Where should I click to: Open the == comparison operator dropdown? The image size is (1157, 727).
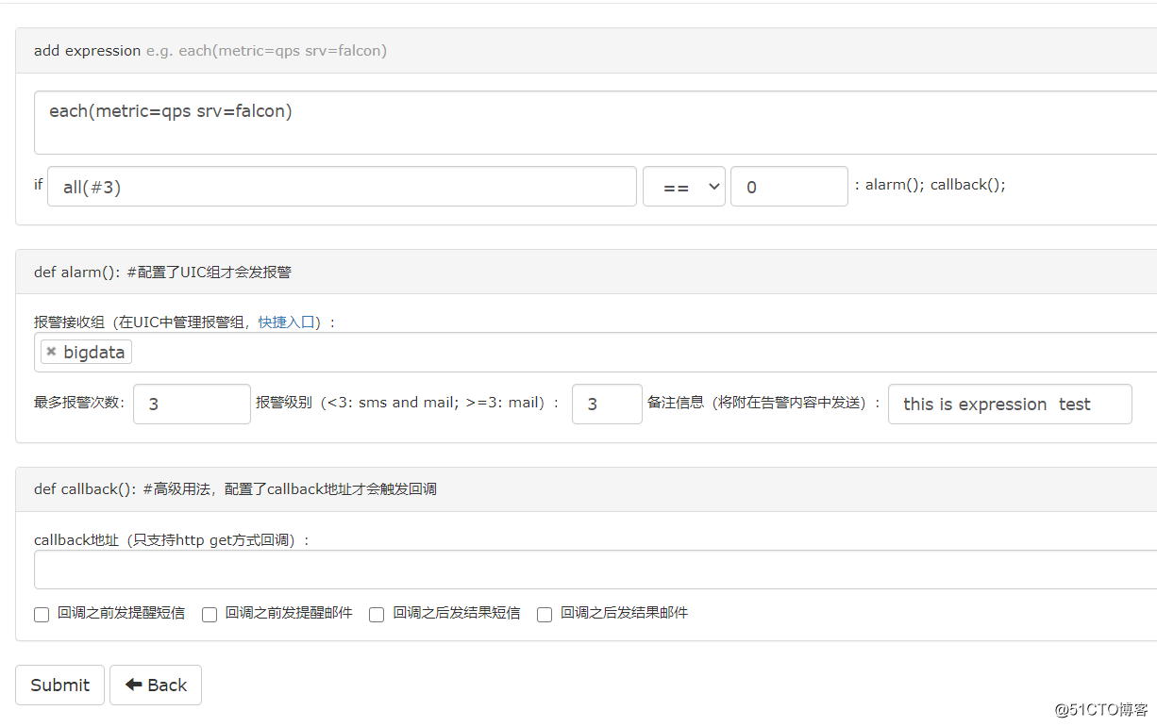pyautogui.click(x=684, y=187)
